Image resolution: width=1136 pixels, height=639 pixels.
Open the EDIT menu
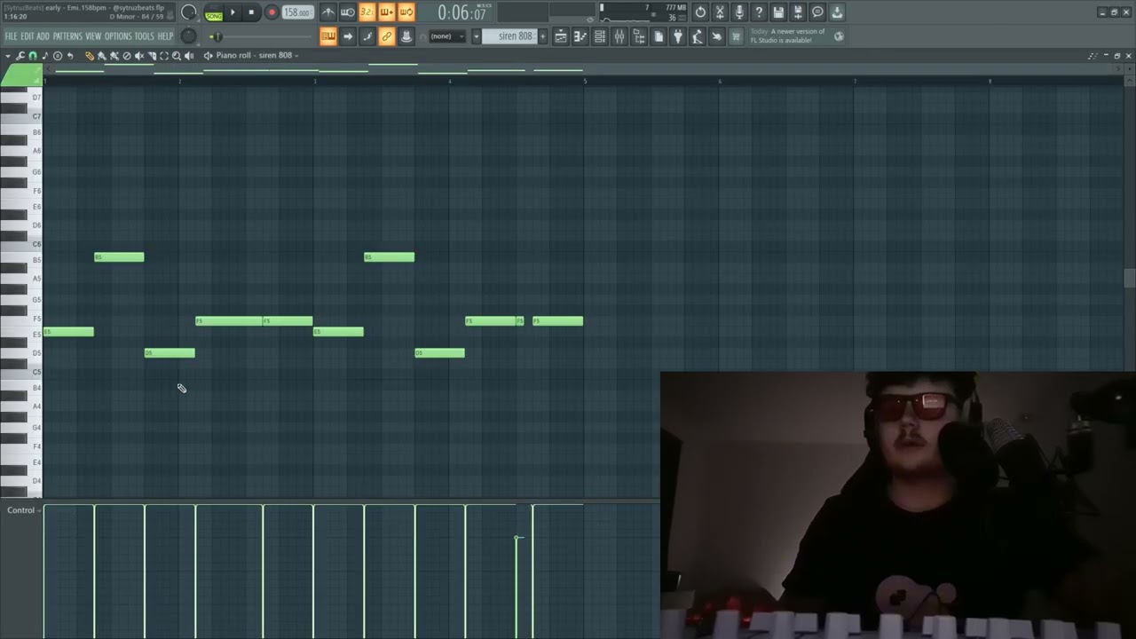pyautogui.click(x=28, y=36)
